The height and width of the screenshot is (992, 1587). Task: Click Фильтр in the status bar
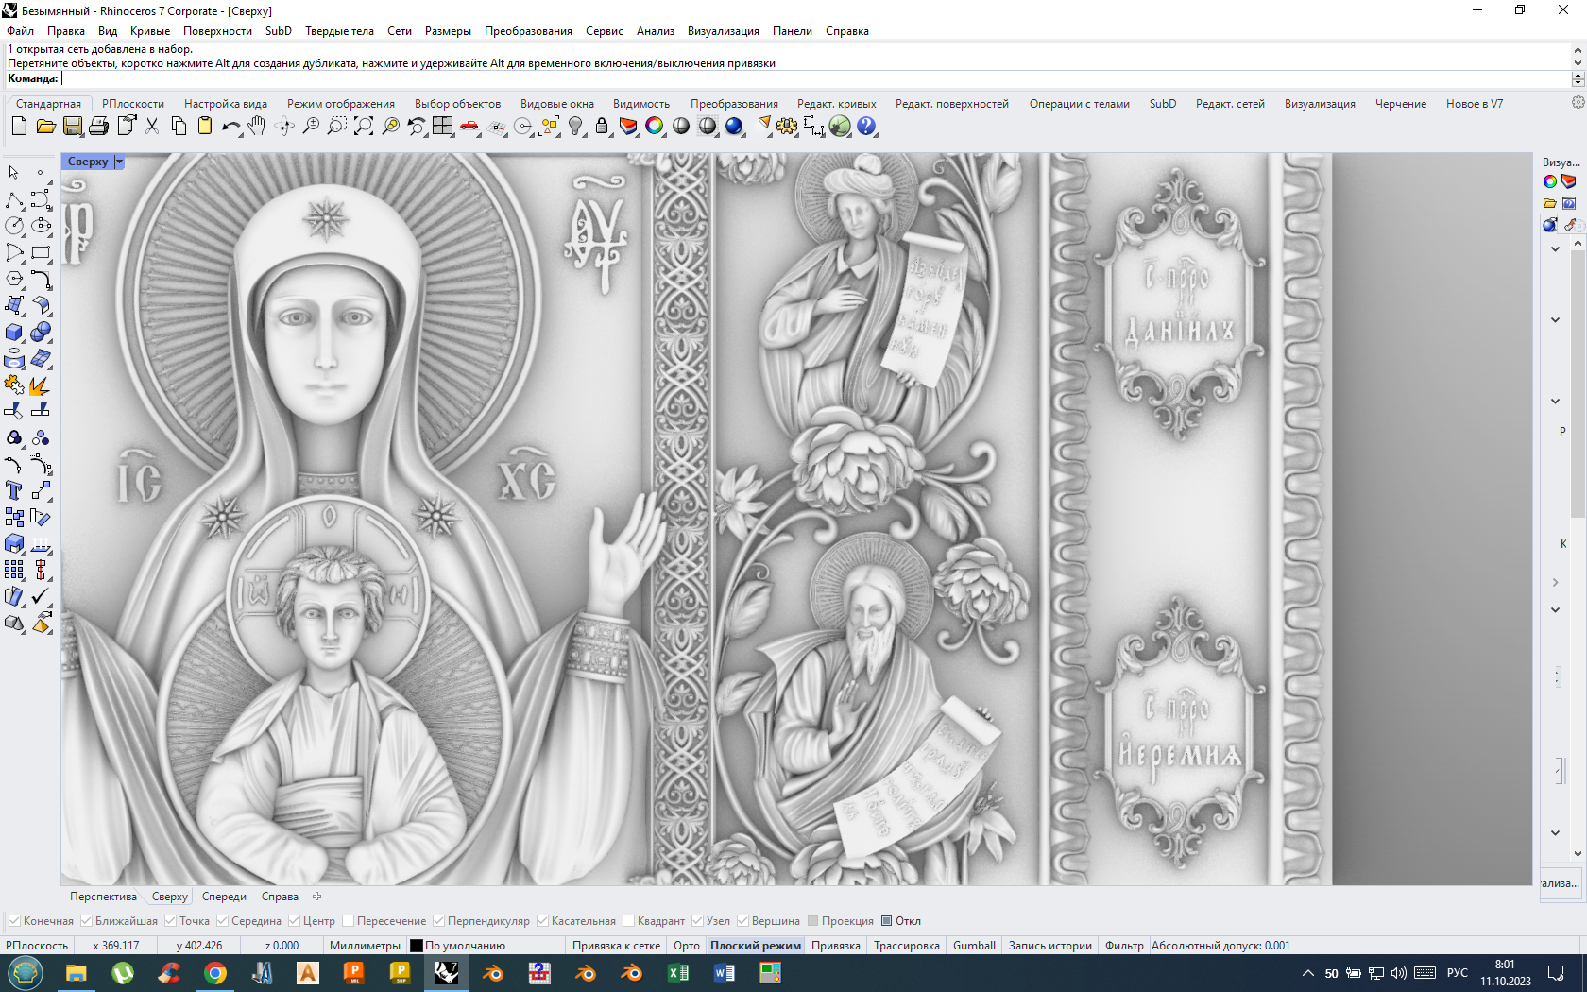pyautogui.click(x=1124, y=946)
